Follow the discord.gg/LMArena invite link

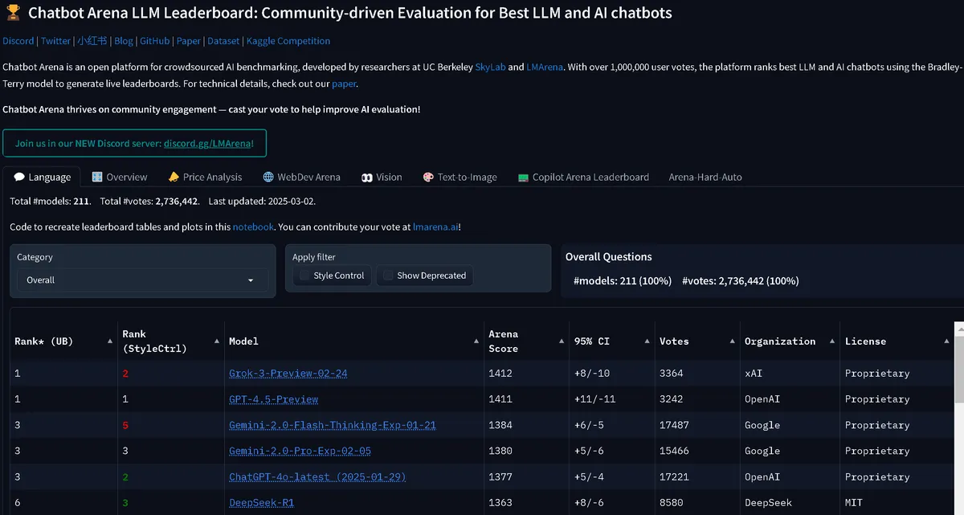click(x=207, y=143)
